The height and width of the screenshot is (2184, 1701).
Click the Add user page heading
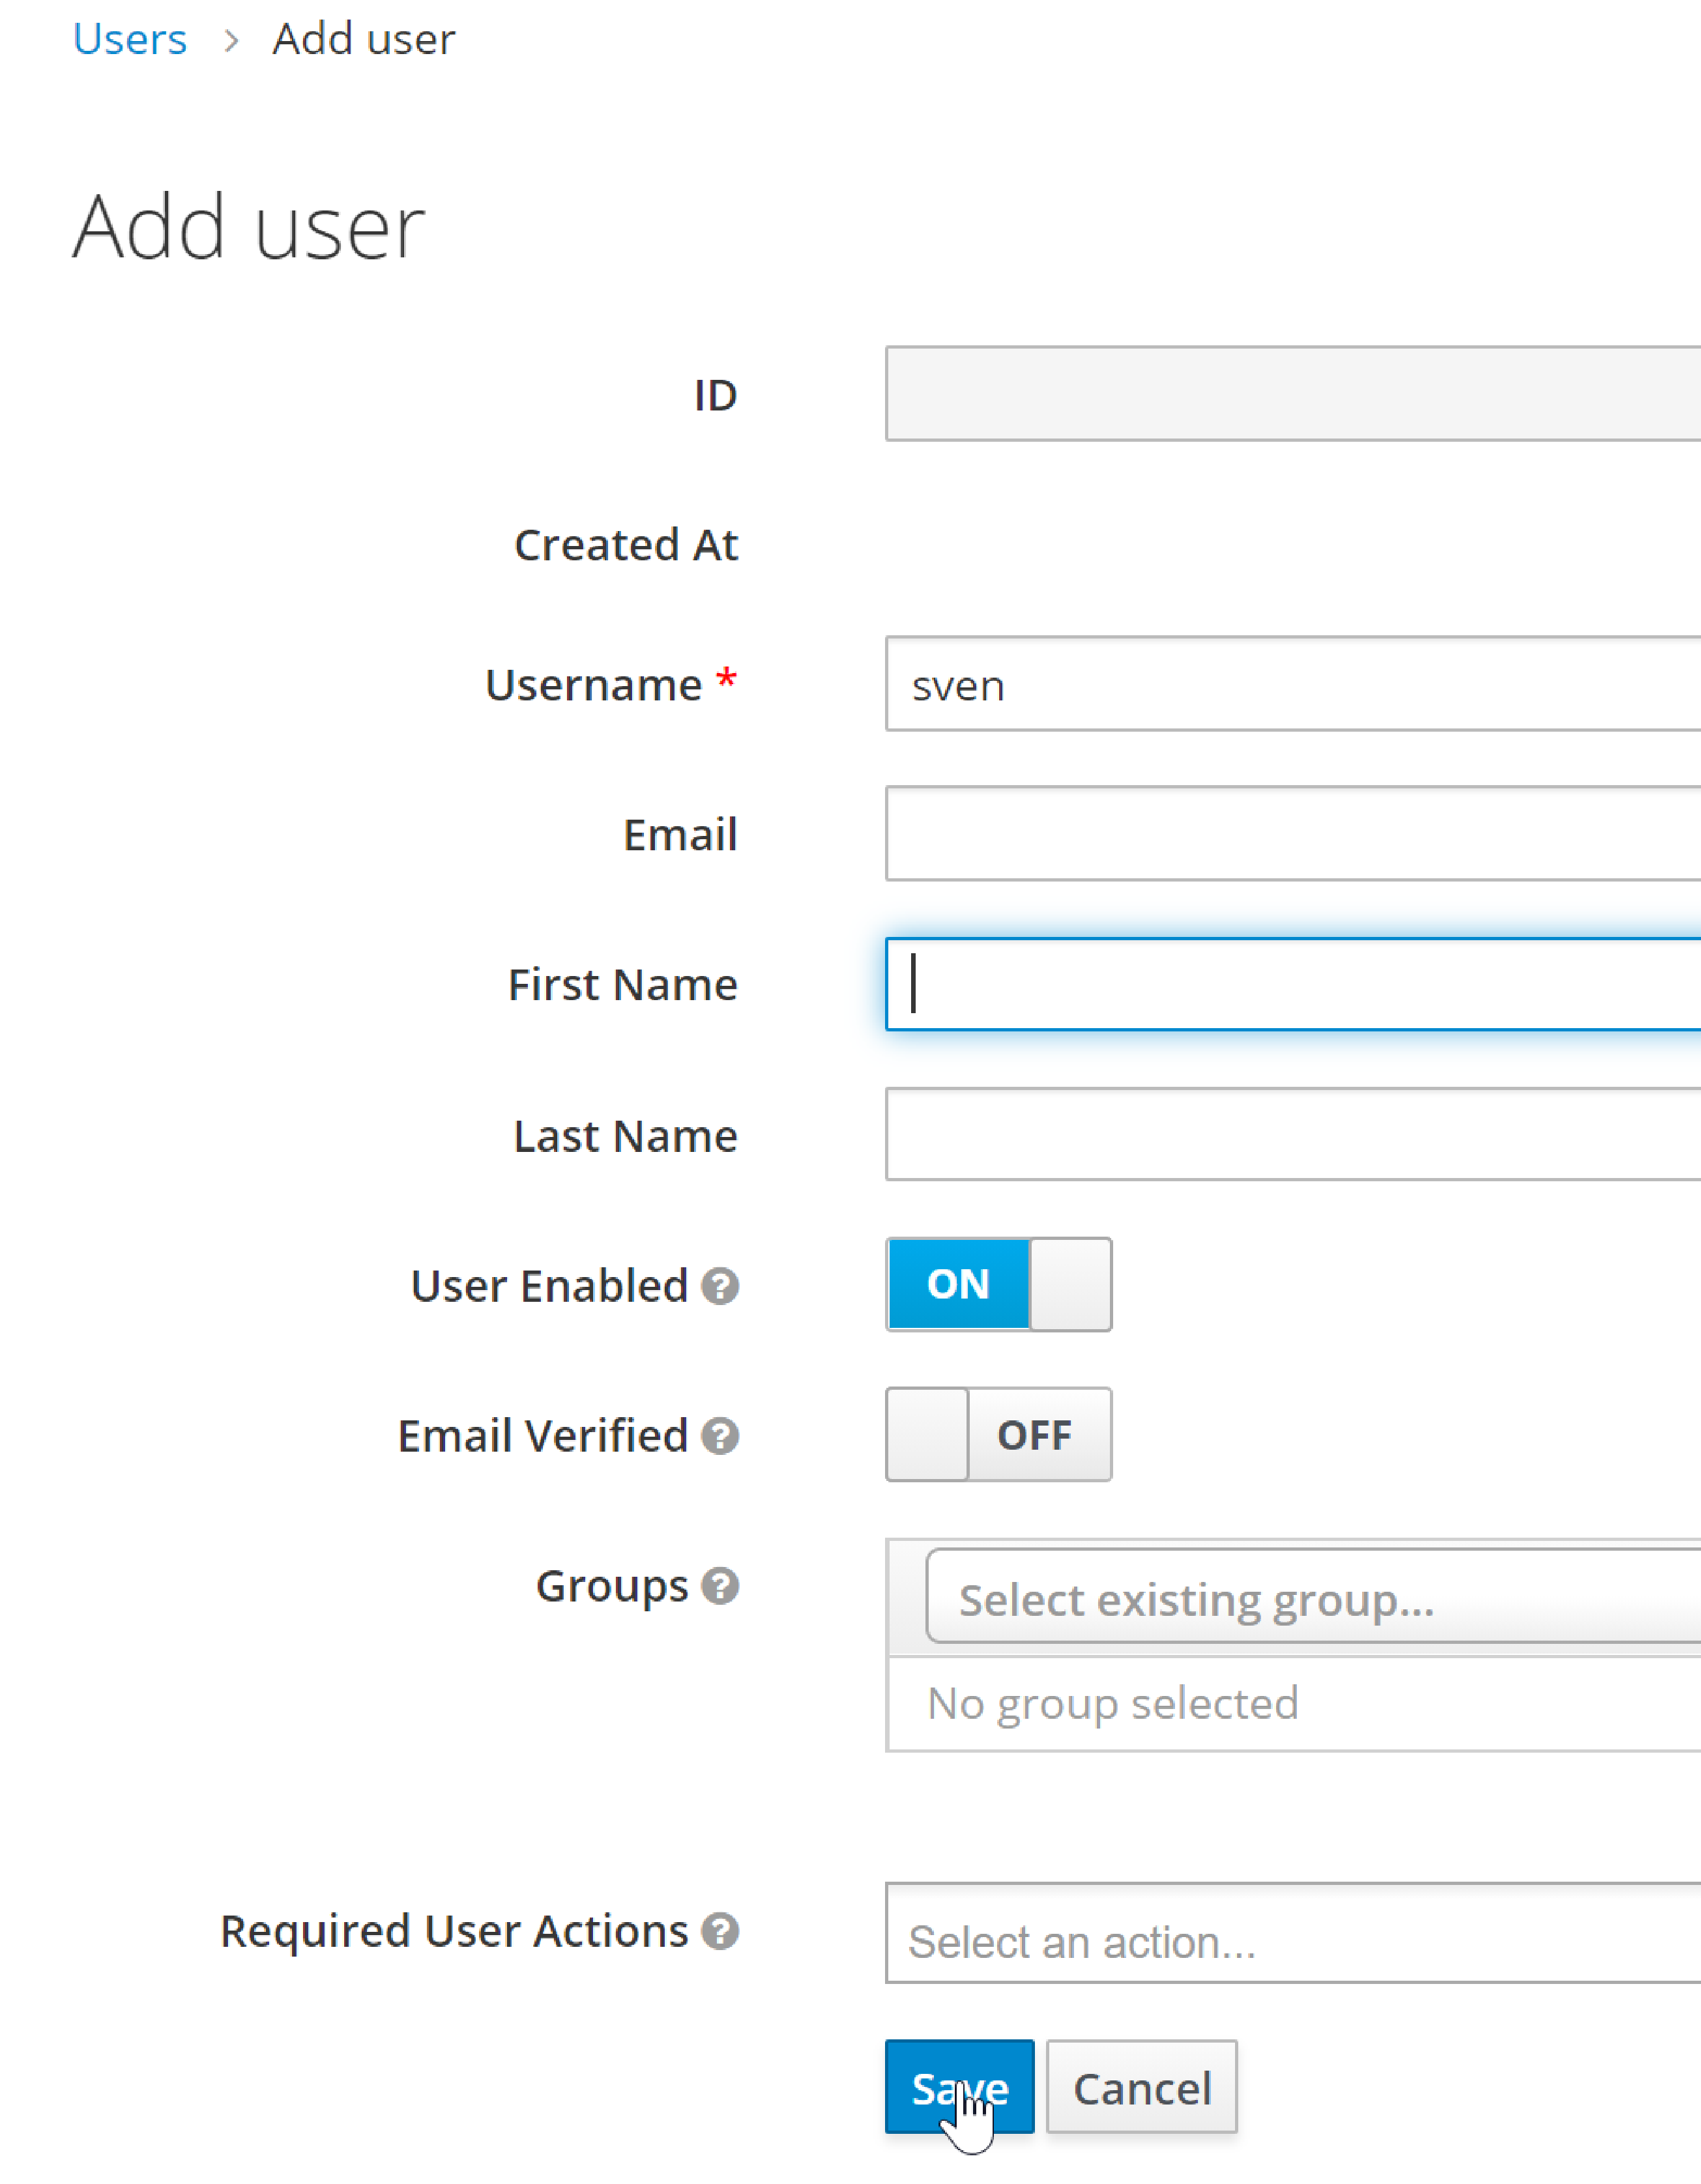[x=249, y=228]
